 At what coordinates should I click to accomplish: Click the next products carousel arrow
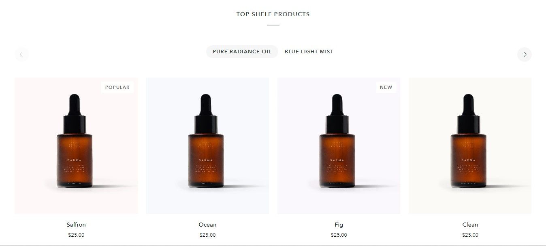tap(524, 55)
